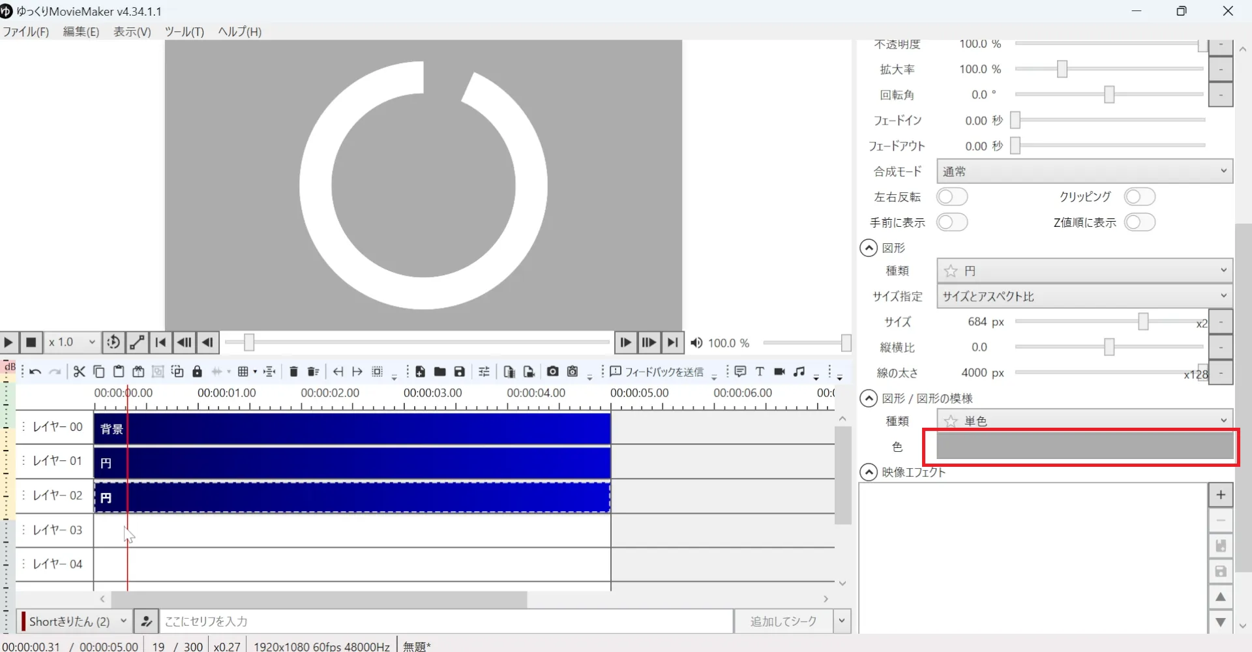Create a new project file
This screenshot has height=652, width=1252.
420,372
